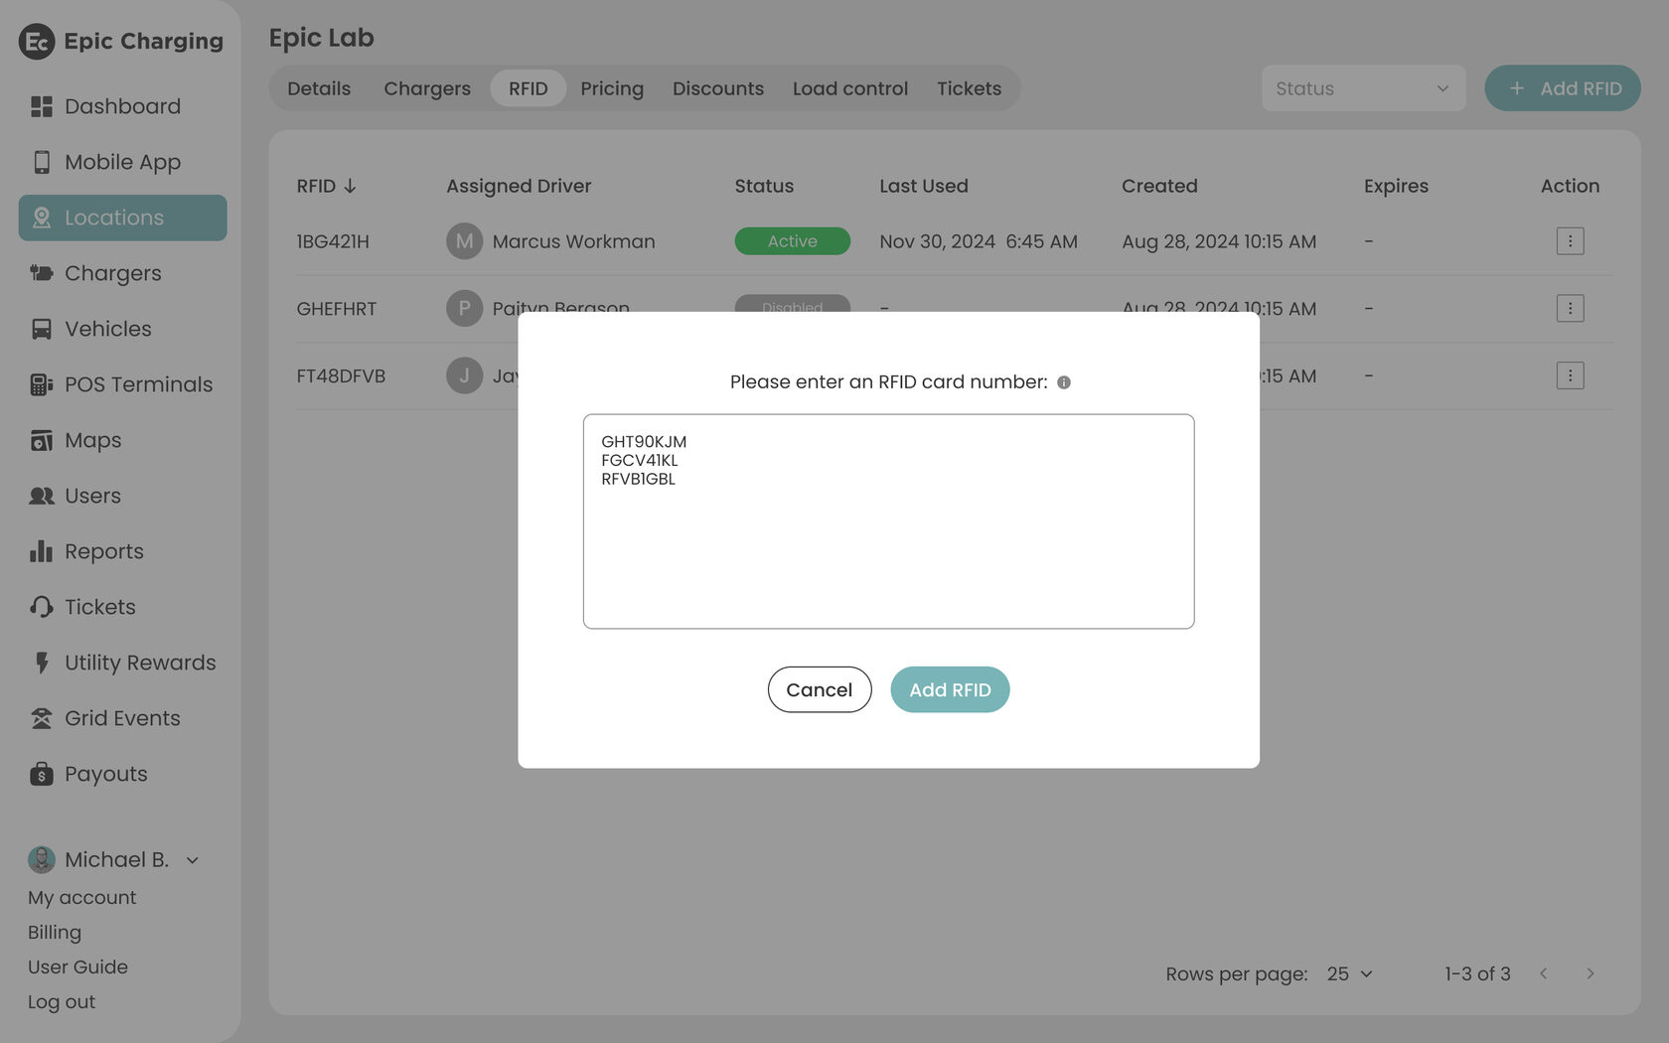The width and height of the screenshot is (1669, 1043).
Task: Open the Grid Events icon
Action: (x=41, y=718)
